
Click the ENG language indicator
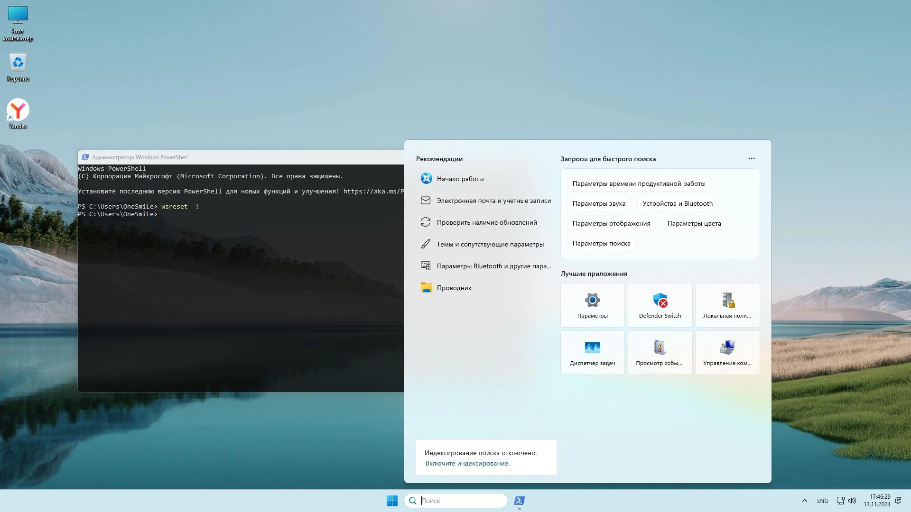click(822, 501)
